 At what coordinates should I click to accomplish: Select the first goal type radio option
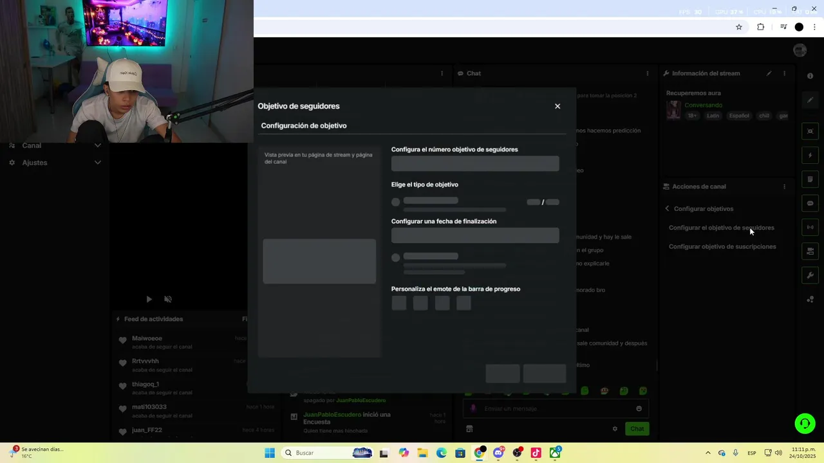[x=396, y=202]
